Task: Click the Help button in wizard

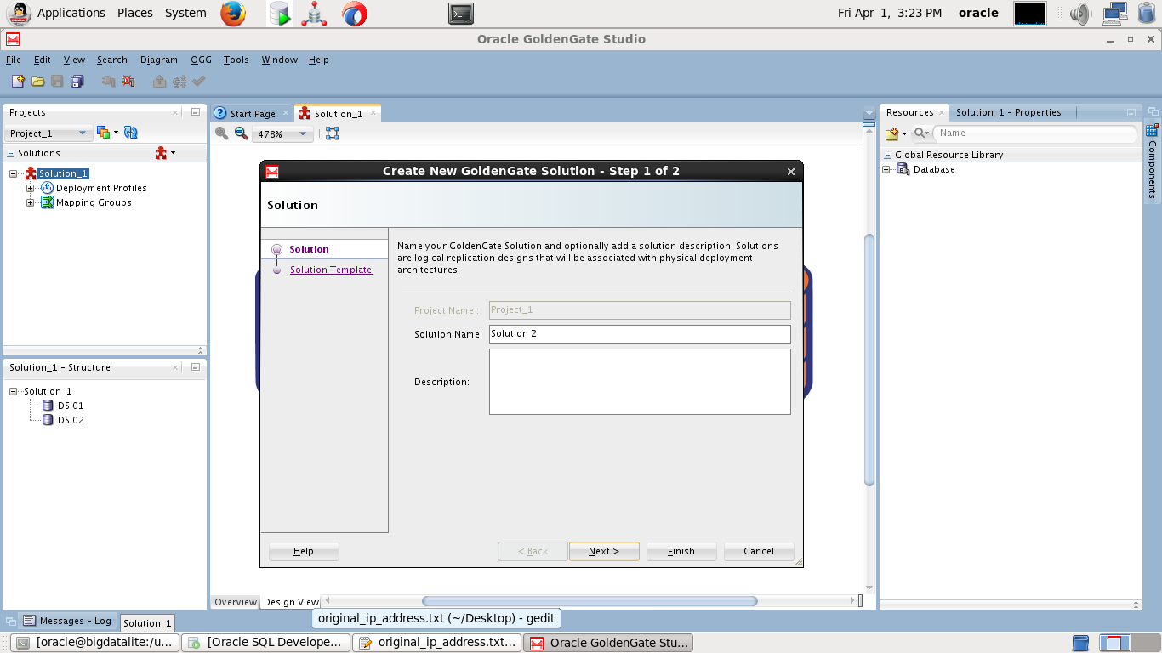Action: [x=304, y=551]
